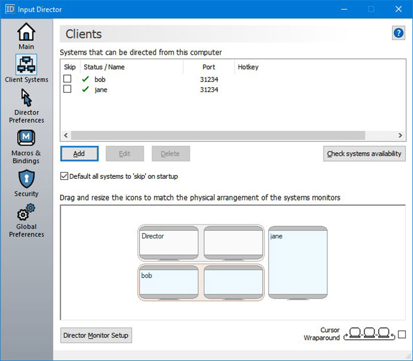
Task: Click the Status / Name column header
Action: coord(104,67)
